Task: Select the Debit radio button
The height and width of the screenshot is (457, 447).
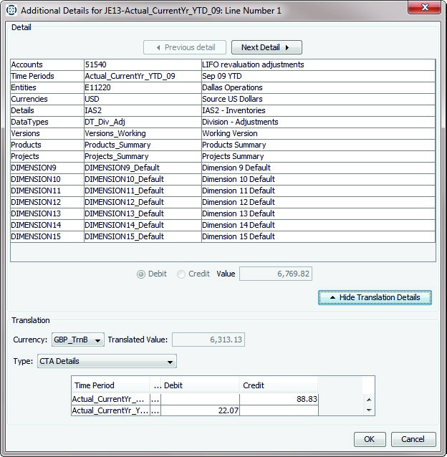Action: pos(141,274)
